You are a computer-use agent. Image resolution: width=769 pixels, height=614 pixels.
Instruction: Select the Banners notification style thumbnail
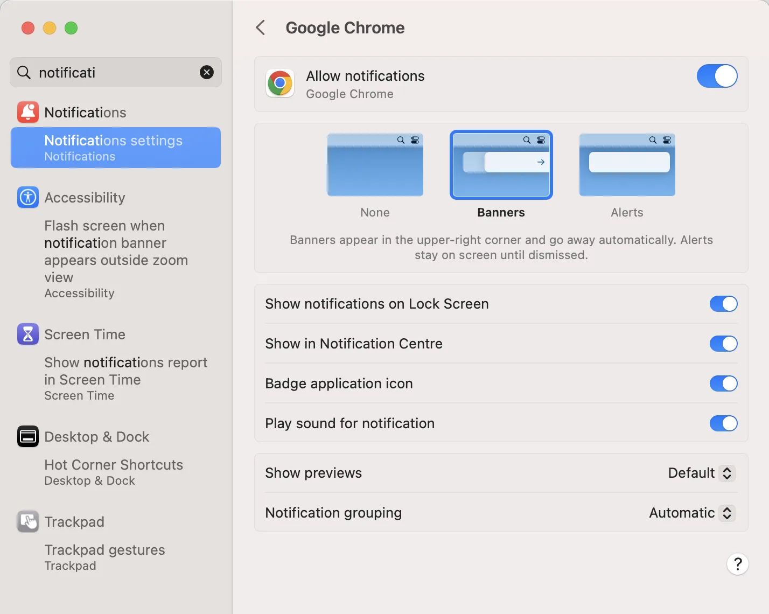point(501,165)
